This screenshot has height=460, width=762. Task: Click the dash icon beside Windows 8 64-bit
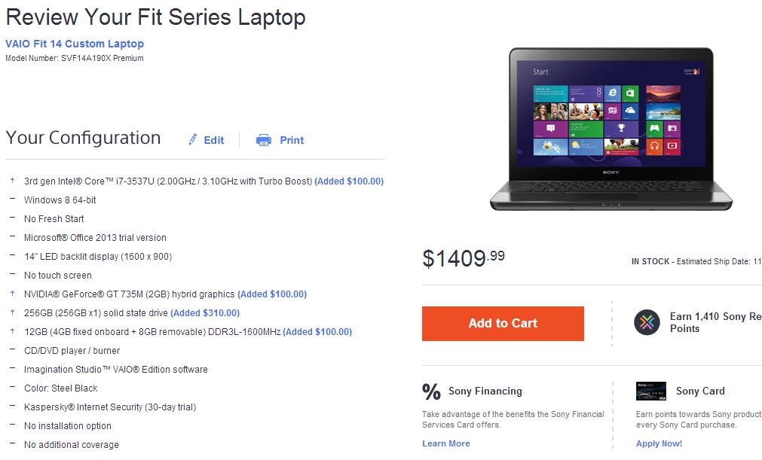(12, 200)
